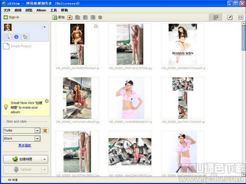Click the magnifier search icon in left panel

(x=7, y=37)
